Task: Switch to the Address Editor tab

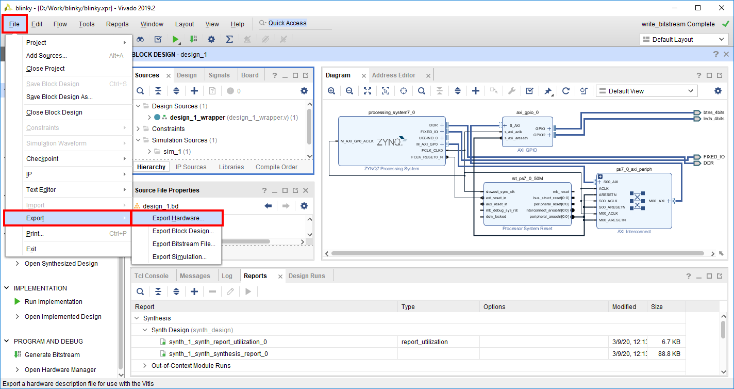Action: pyautogui.click(x=394, y=75)
